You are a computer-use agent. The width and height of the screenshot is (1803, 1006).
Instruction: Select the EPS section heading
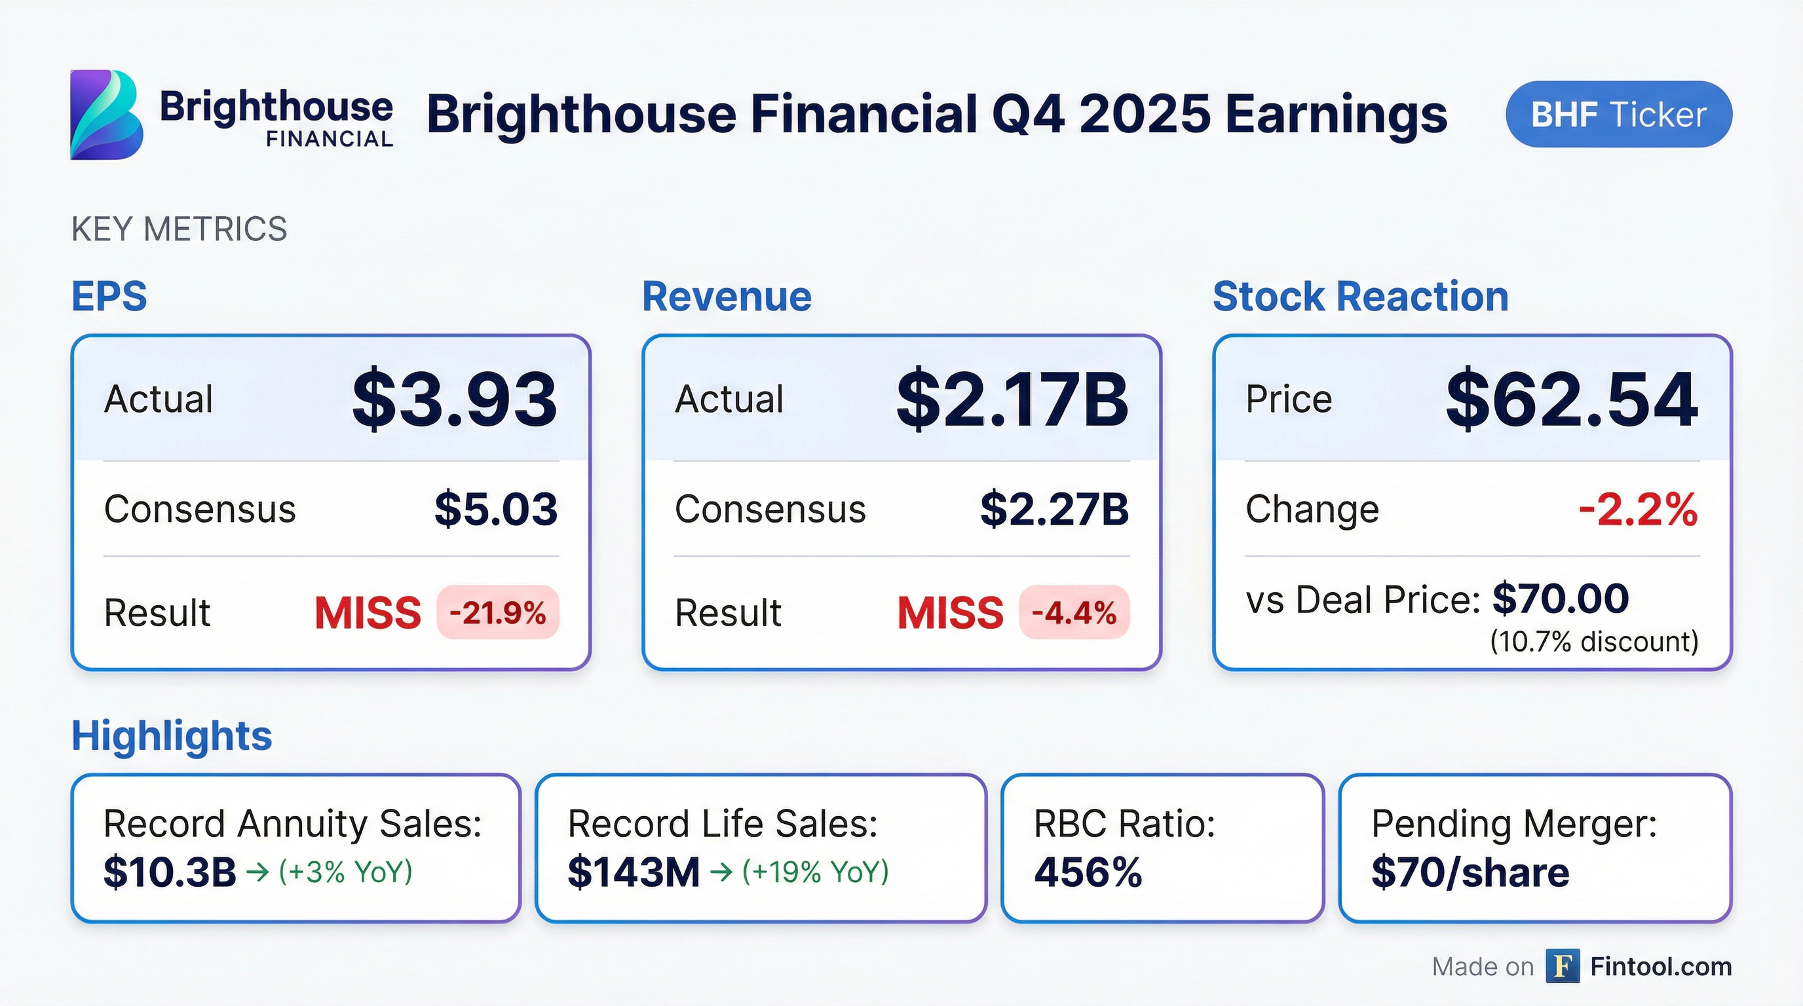click(x=109, y=296)
